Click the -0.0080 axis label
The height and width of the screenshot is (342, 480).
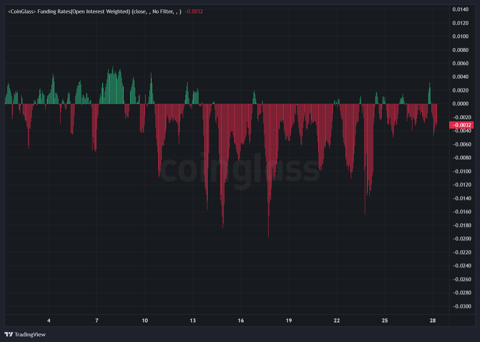(462, 158)
